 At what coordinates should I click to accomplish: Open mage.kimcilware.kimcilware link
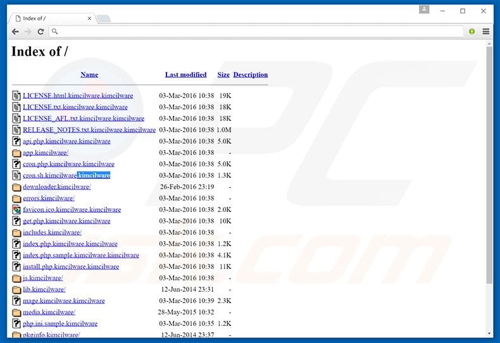63,301
